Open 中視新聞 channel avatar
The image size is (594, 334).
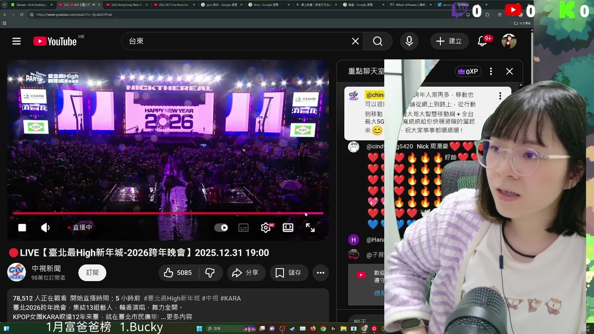pos(17,272)
